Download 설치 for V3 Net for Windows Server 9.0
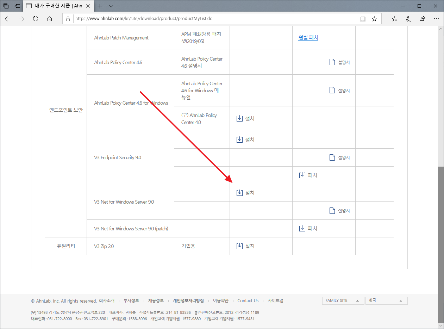 pos(245,193)
